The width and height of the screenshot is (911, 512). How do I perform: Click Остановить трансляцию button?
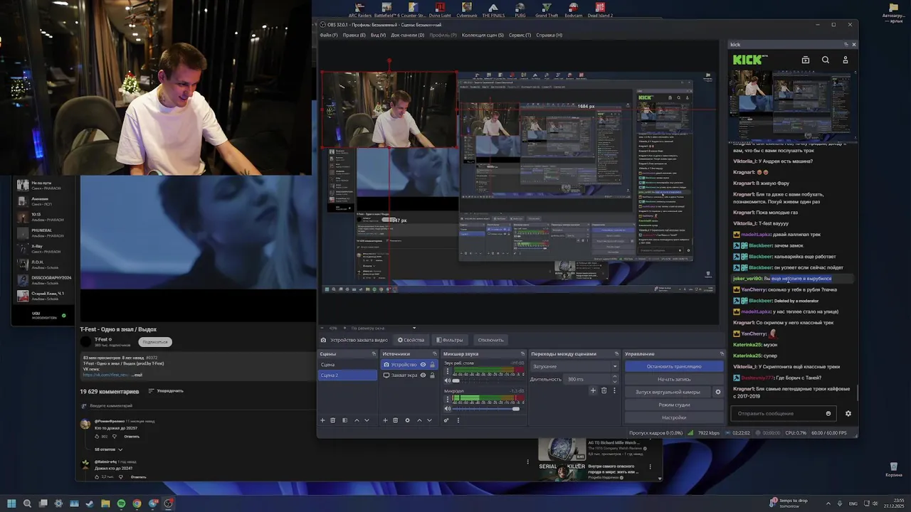(x=673, y=366)
